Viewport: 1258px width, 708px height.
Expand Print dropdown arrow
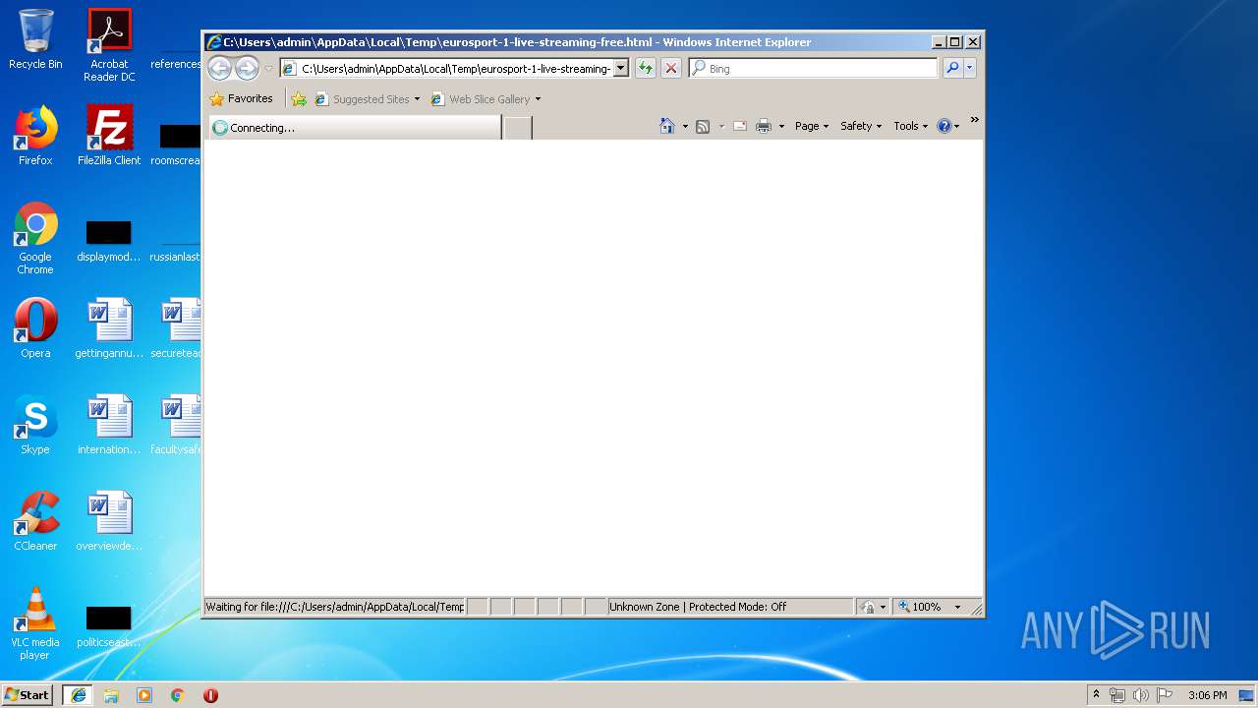[x=781, y=126]
